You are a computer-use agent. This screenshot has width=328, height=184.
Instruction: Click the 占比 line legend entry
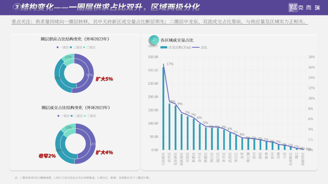click(x=200, y=47)
